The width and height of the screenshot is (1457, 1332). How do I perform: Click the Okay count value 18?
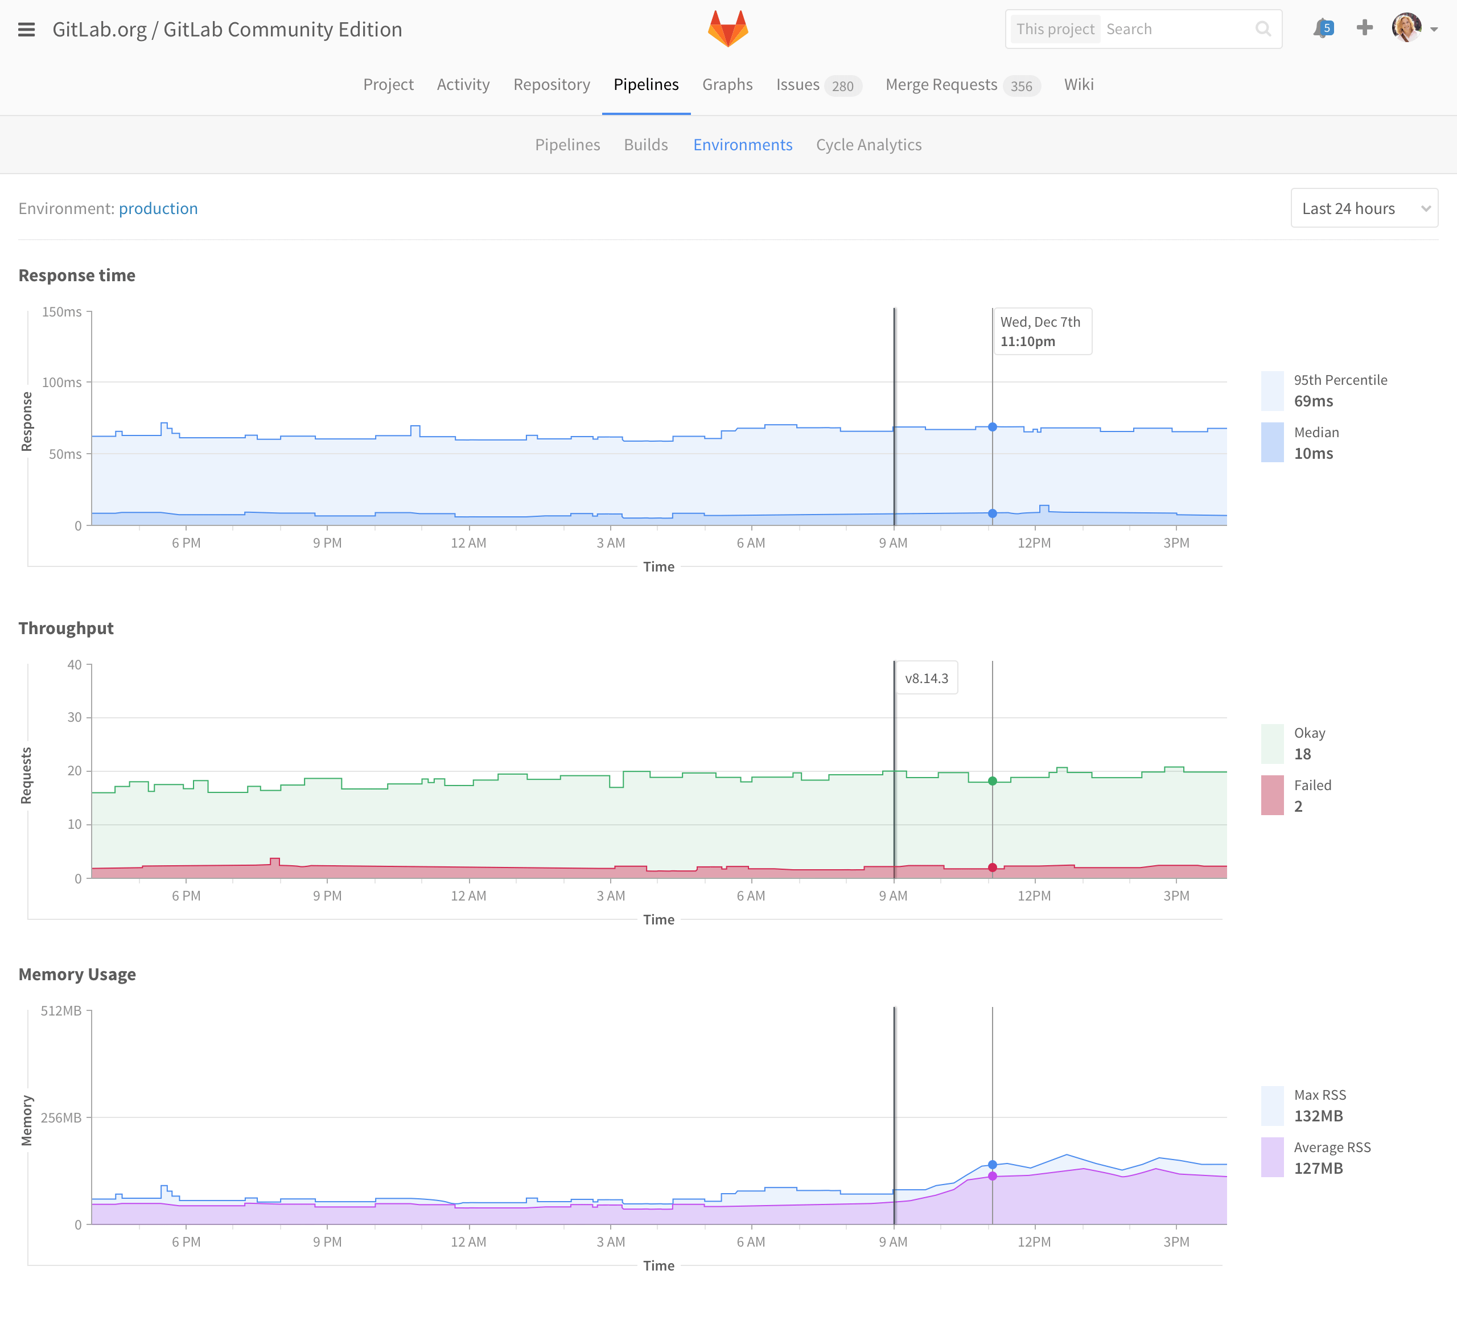point(1302,754)
